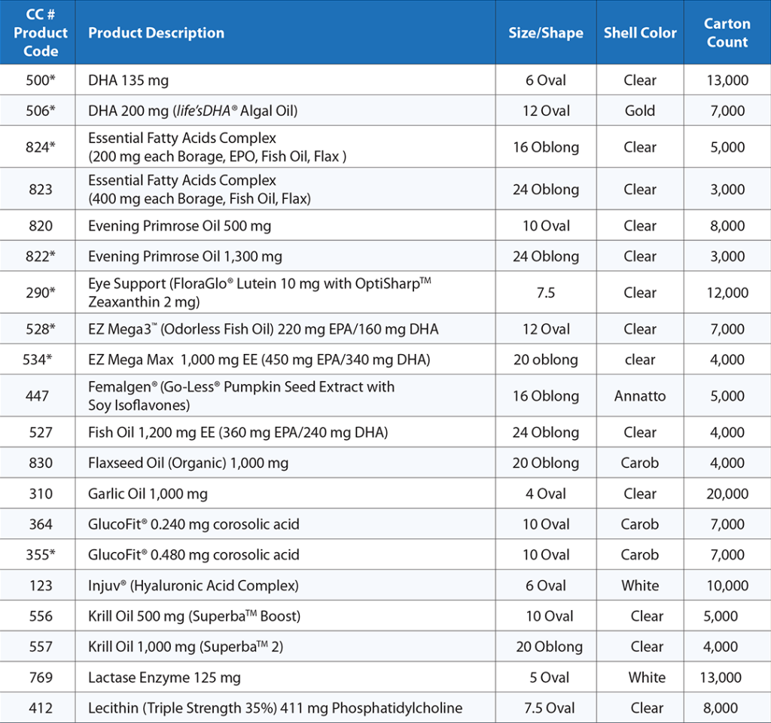This screenshot has height=723, width=771.
Task: Click the Lecithin Triple Strength description
Action: 275,708
